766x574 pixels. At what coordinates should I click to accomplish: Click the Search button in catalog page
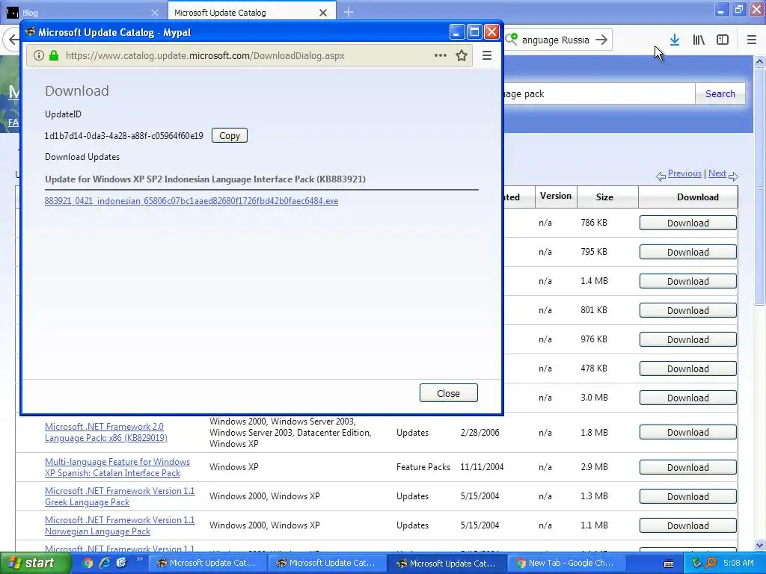coord(720,93)
